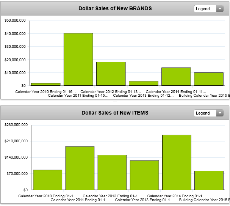Open the Legend dropdown for New BRANDS chart

(x=208, y=9)
